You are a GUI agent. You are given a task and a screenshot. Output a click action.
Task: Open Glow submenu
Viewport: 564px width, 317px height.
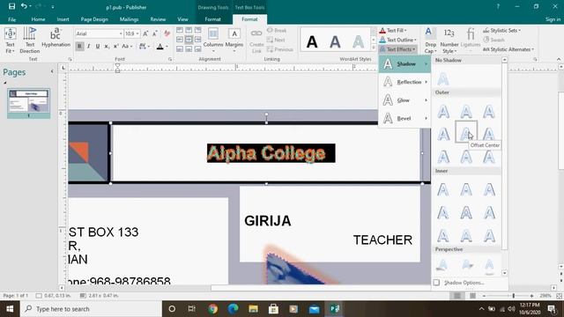(x=404, y=100)
